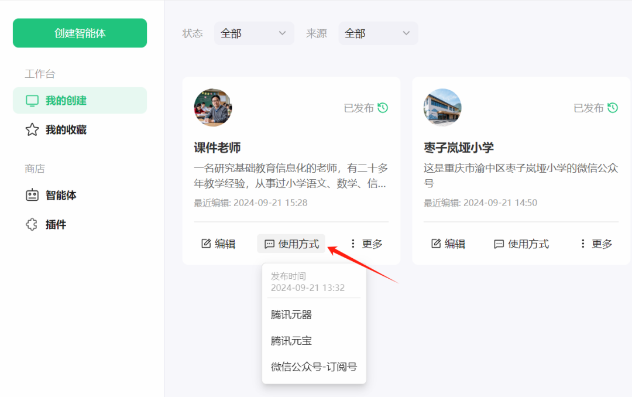The image size is (632, 397).
Task: Click 使用方式 on the 课件老师 card
Action: point(291,243)
